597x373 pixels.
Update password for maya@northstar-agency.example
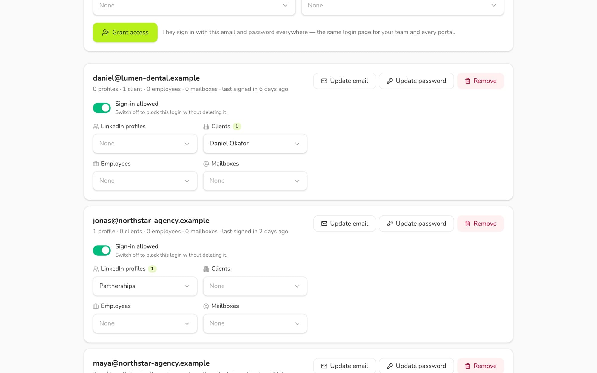[x=416, y=366]
